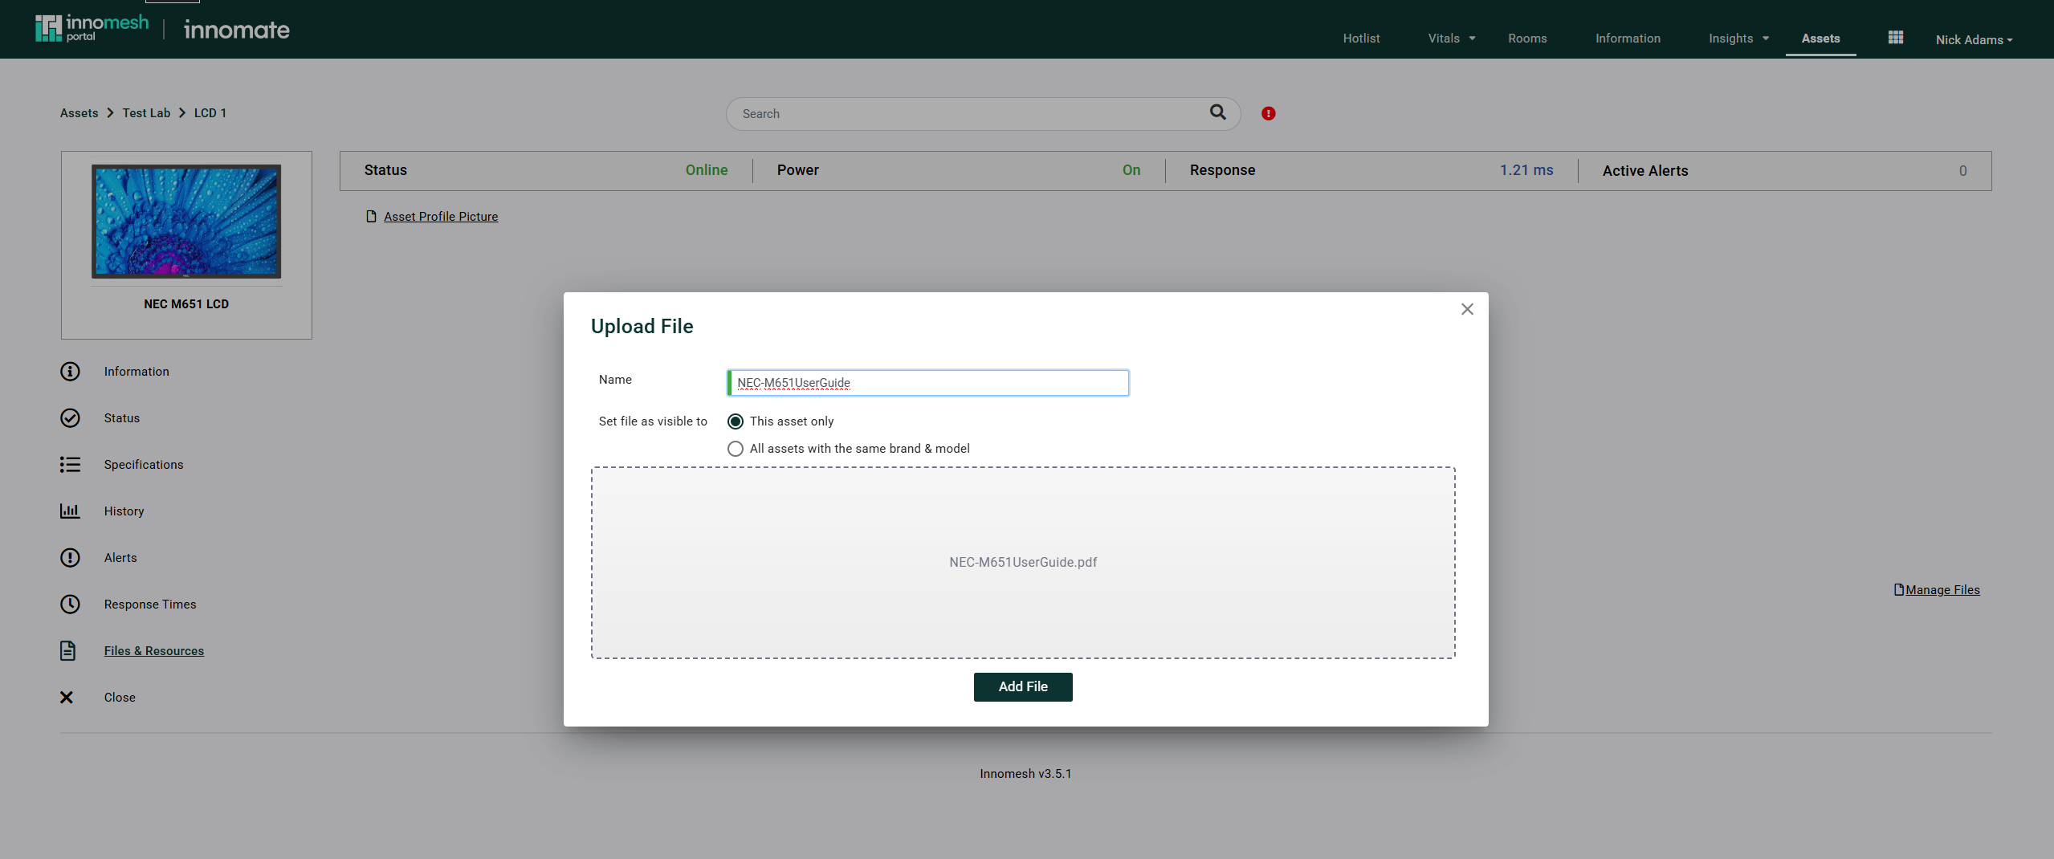
Task: Open the Information nav item
Action: [1628, 38]
